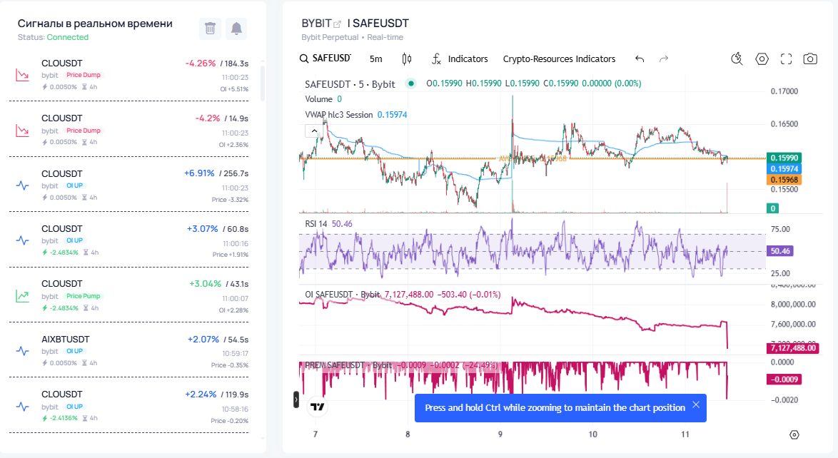Click the 0.15968 orange price label
Screen dimensions: 838x458
click(784, 180)
